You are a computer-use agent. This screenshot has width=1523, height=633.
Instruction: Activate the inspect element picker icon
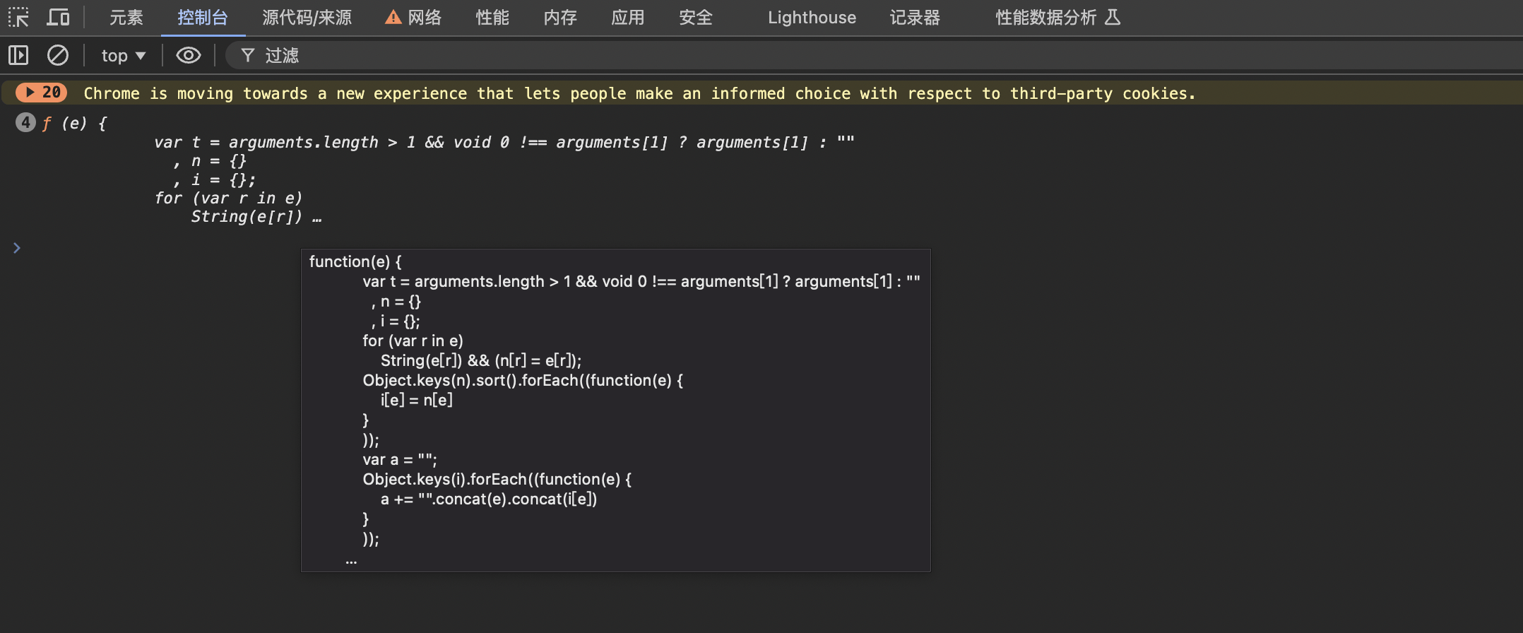coord(18,17)
